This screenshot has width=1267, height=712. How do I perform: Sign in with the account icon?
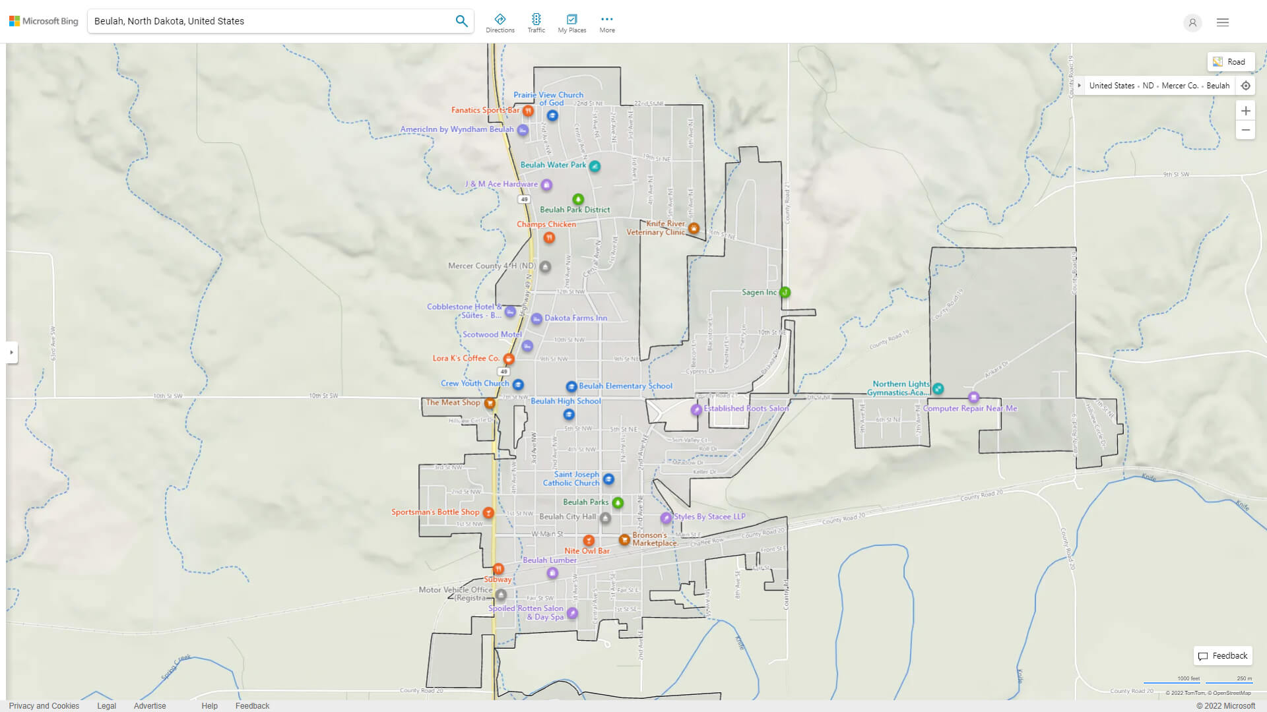(x=1192, y=22)
